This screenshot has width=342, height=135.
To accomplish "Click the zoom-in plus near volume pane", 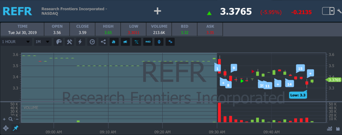I will tap(4, 119).
